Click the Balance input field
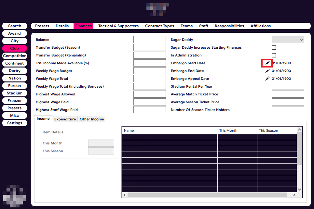The height and width of the screenshot is (209, 314). click(x=149, y=40)
